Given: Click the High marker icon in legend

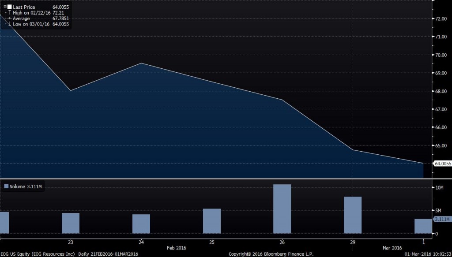Looking at the screenshot, I should click(x=8, y=13).
